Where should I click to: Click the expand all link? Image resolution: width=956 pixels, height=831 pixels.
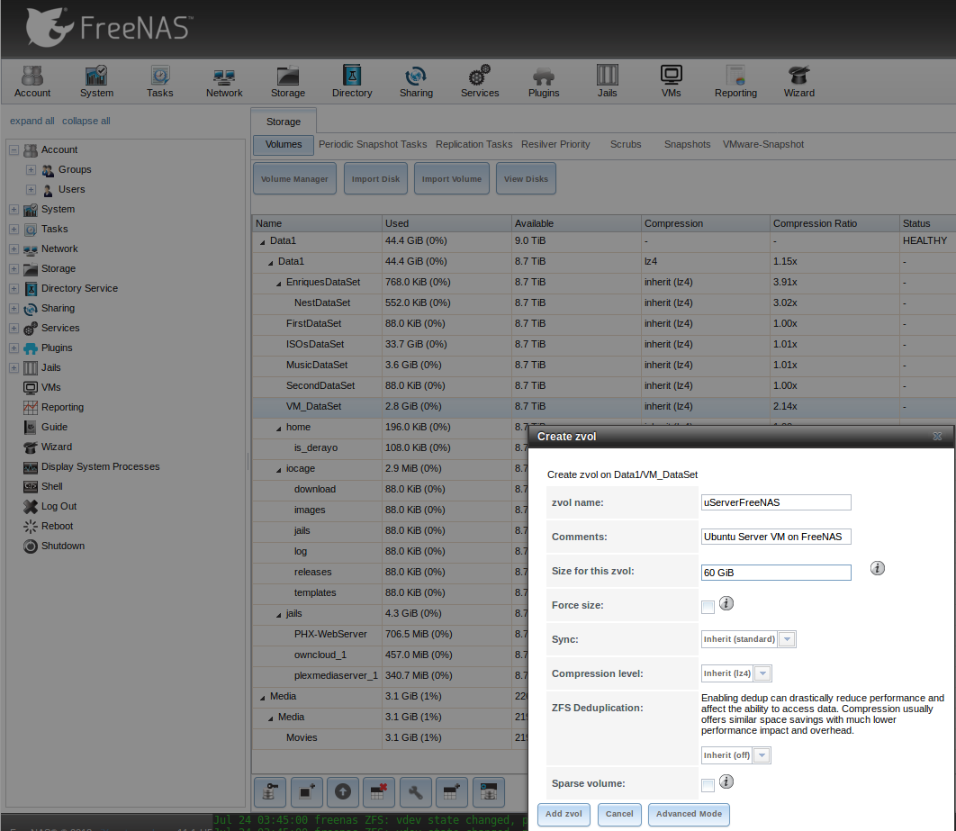[32, 121]
